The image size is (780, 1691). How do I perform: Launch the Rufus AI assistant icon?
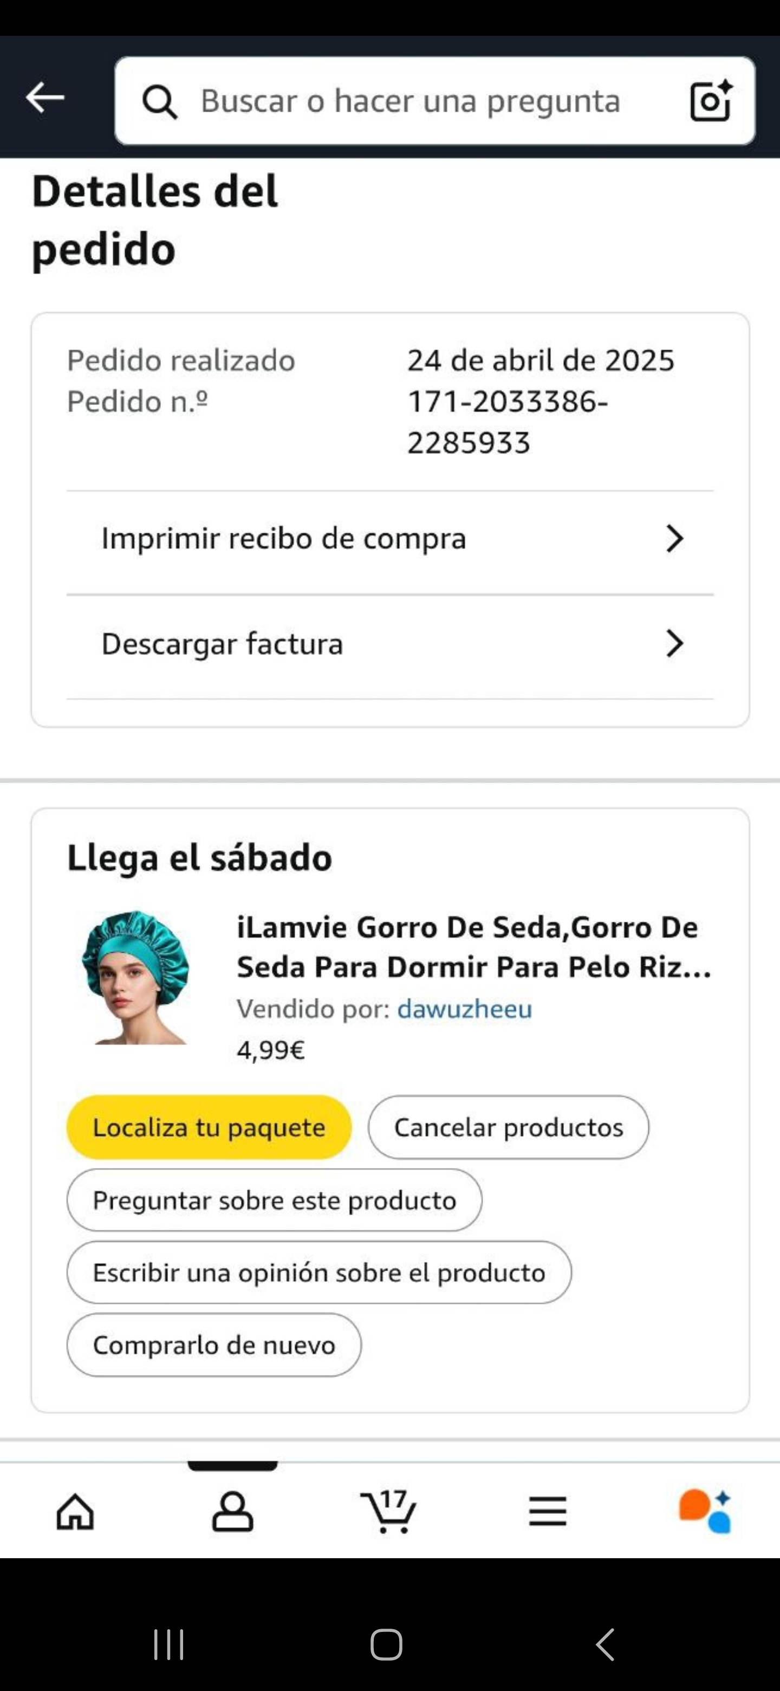(x=705, y=1512)
